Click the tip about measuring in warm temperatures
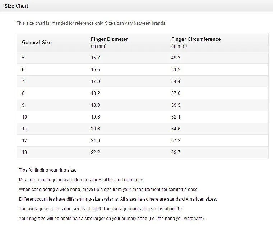This screenshot has width=273, height=235. coord(81,180)
